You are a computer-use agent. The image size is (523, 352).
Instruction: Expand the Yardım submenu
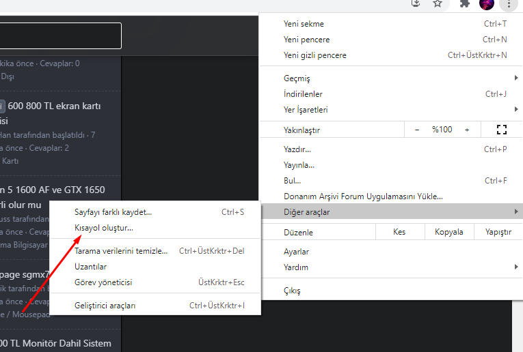391,267
